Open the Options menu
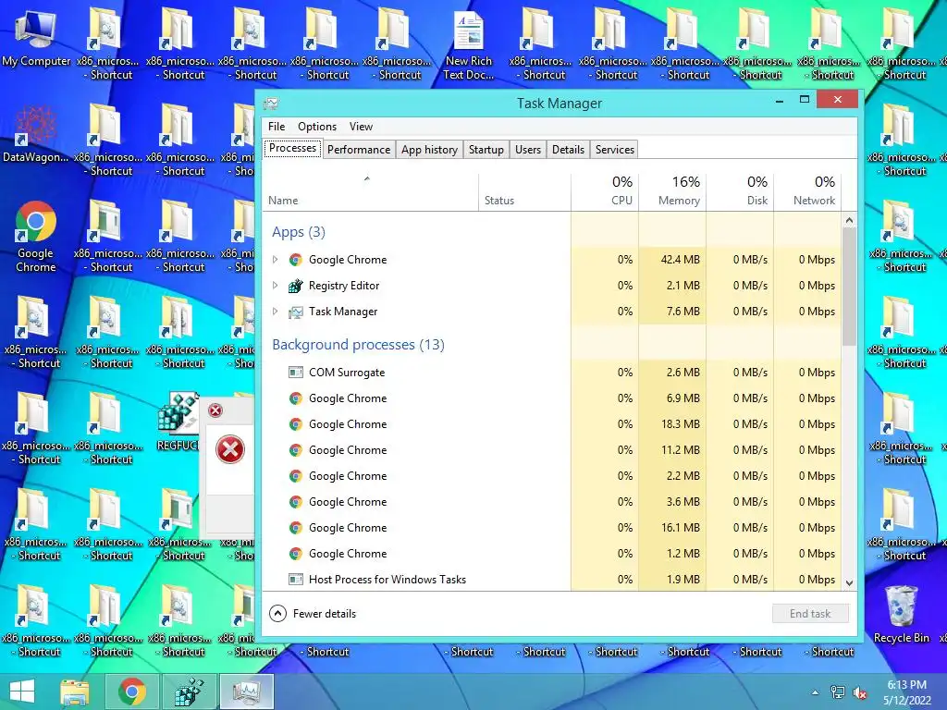This screenshot has width=947, height=710. tap(317, 126)
